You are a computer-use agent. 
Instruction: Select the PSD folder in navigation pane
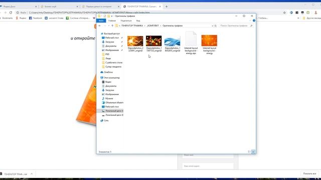107,54
